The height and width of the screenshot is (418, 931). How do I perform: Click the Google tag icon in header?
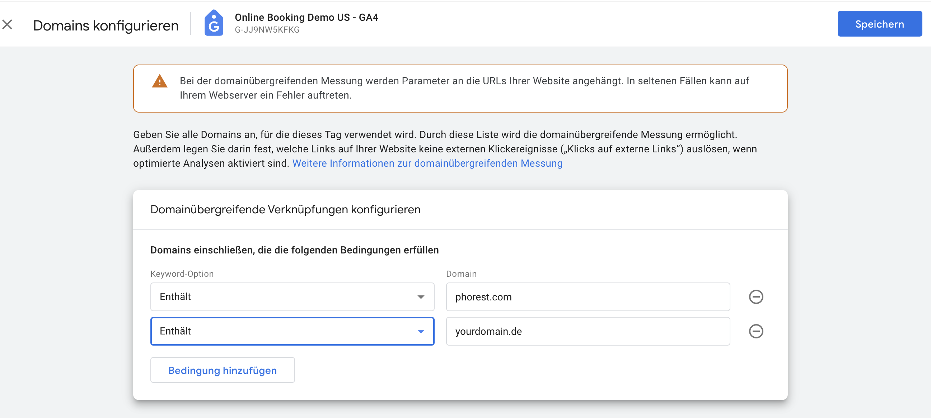tap(214, 23)
